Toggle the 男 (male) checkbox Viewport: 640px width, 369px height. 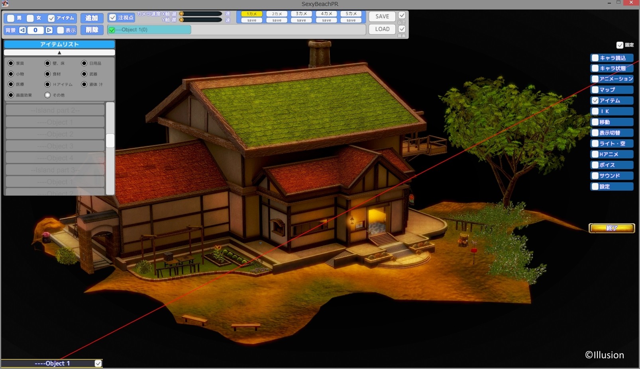coord(11,18)
